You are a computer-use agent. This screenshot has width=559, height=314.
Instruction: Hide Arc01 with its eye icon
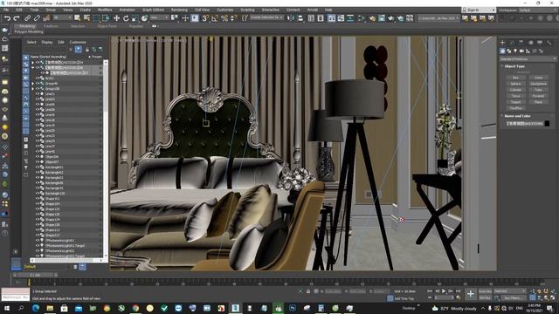37,78
